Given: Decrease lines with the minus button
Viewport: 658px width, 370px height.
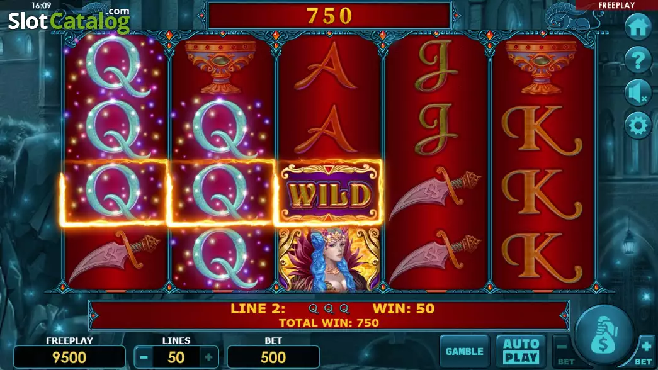Looking at the screenshot, I should [144, 357].
